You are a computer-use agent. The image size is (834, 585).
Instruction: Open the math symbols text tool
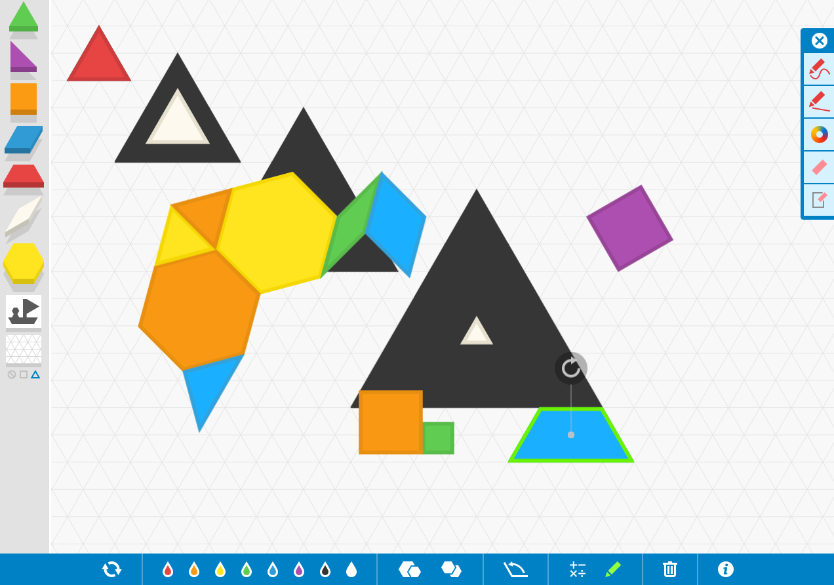[x=578, y=569]
